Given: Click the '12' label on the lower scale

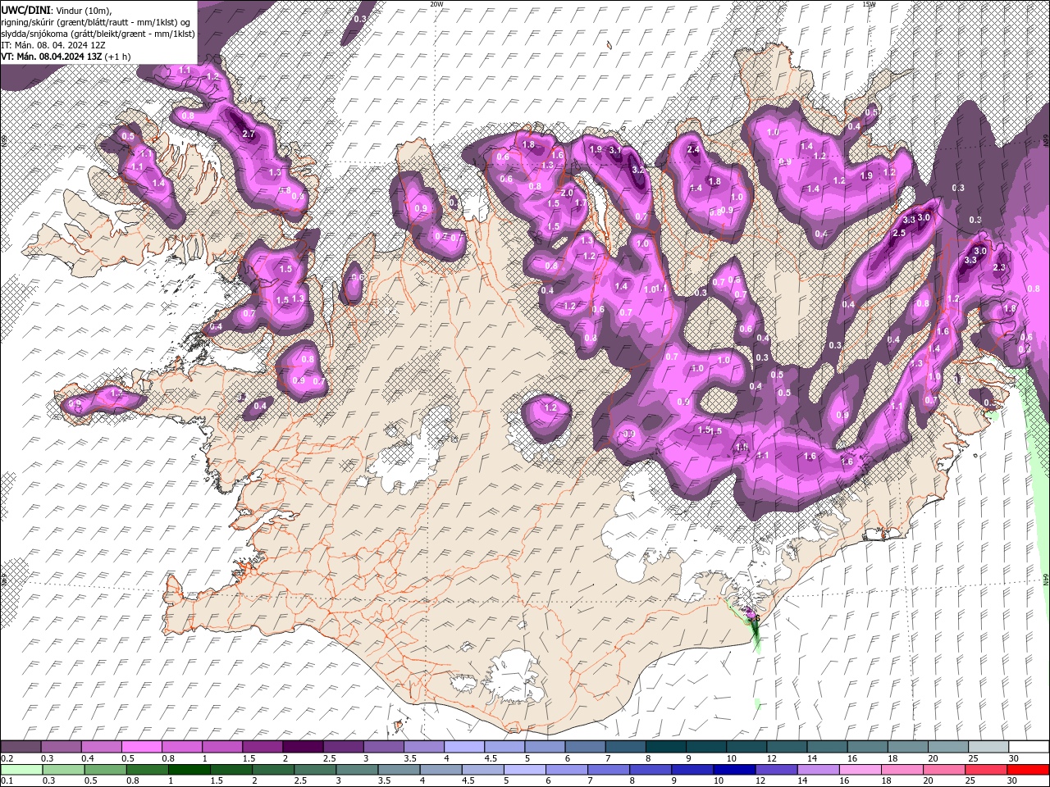Looking at the screenshot, I should [x=760, y=780].
